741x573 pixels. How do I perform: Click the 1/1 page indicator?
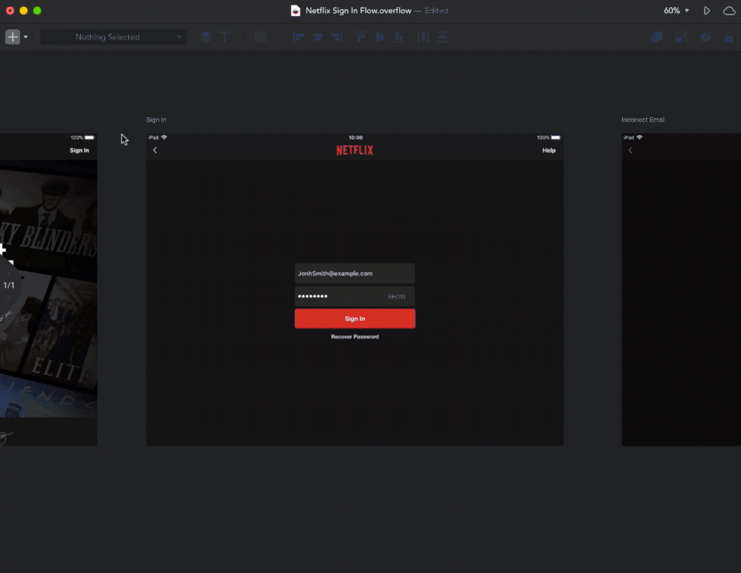(8, 285)
